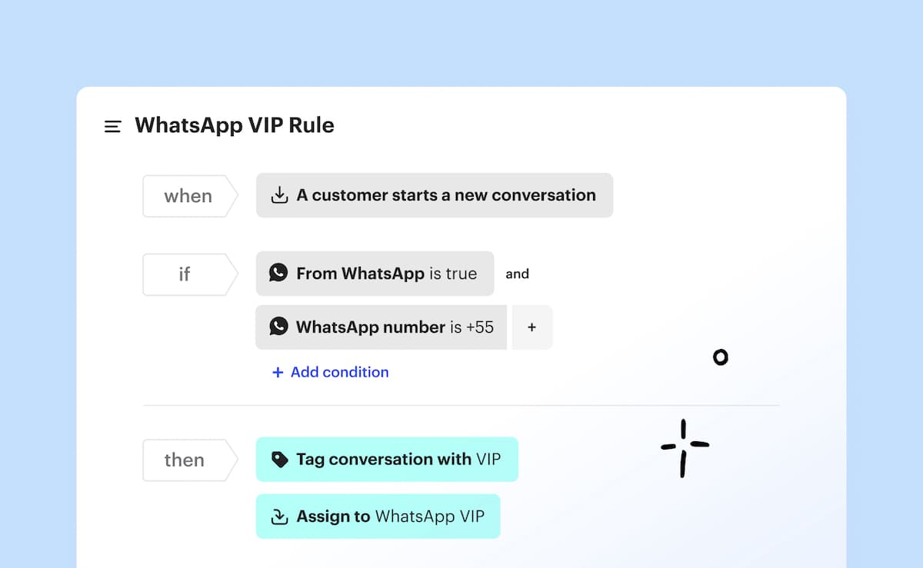The height and width of the screenshot is (568, 923).
Task: Open the 'Tag conversation with VIP' action
Action: click(x=398, y=460)
